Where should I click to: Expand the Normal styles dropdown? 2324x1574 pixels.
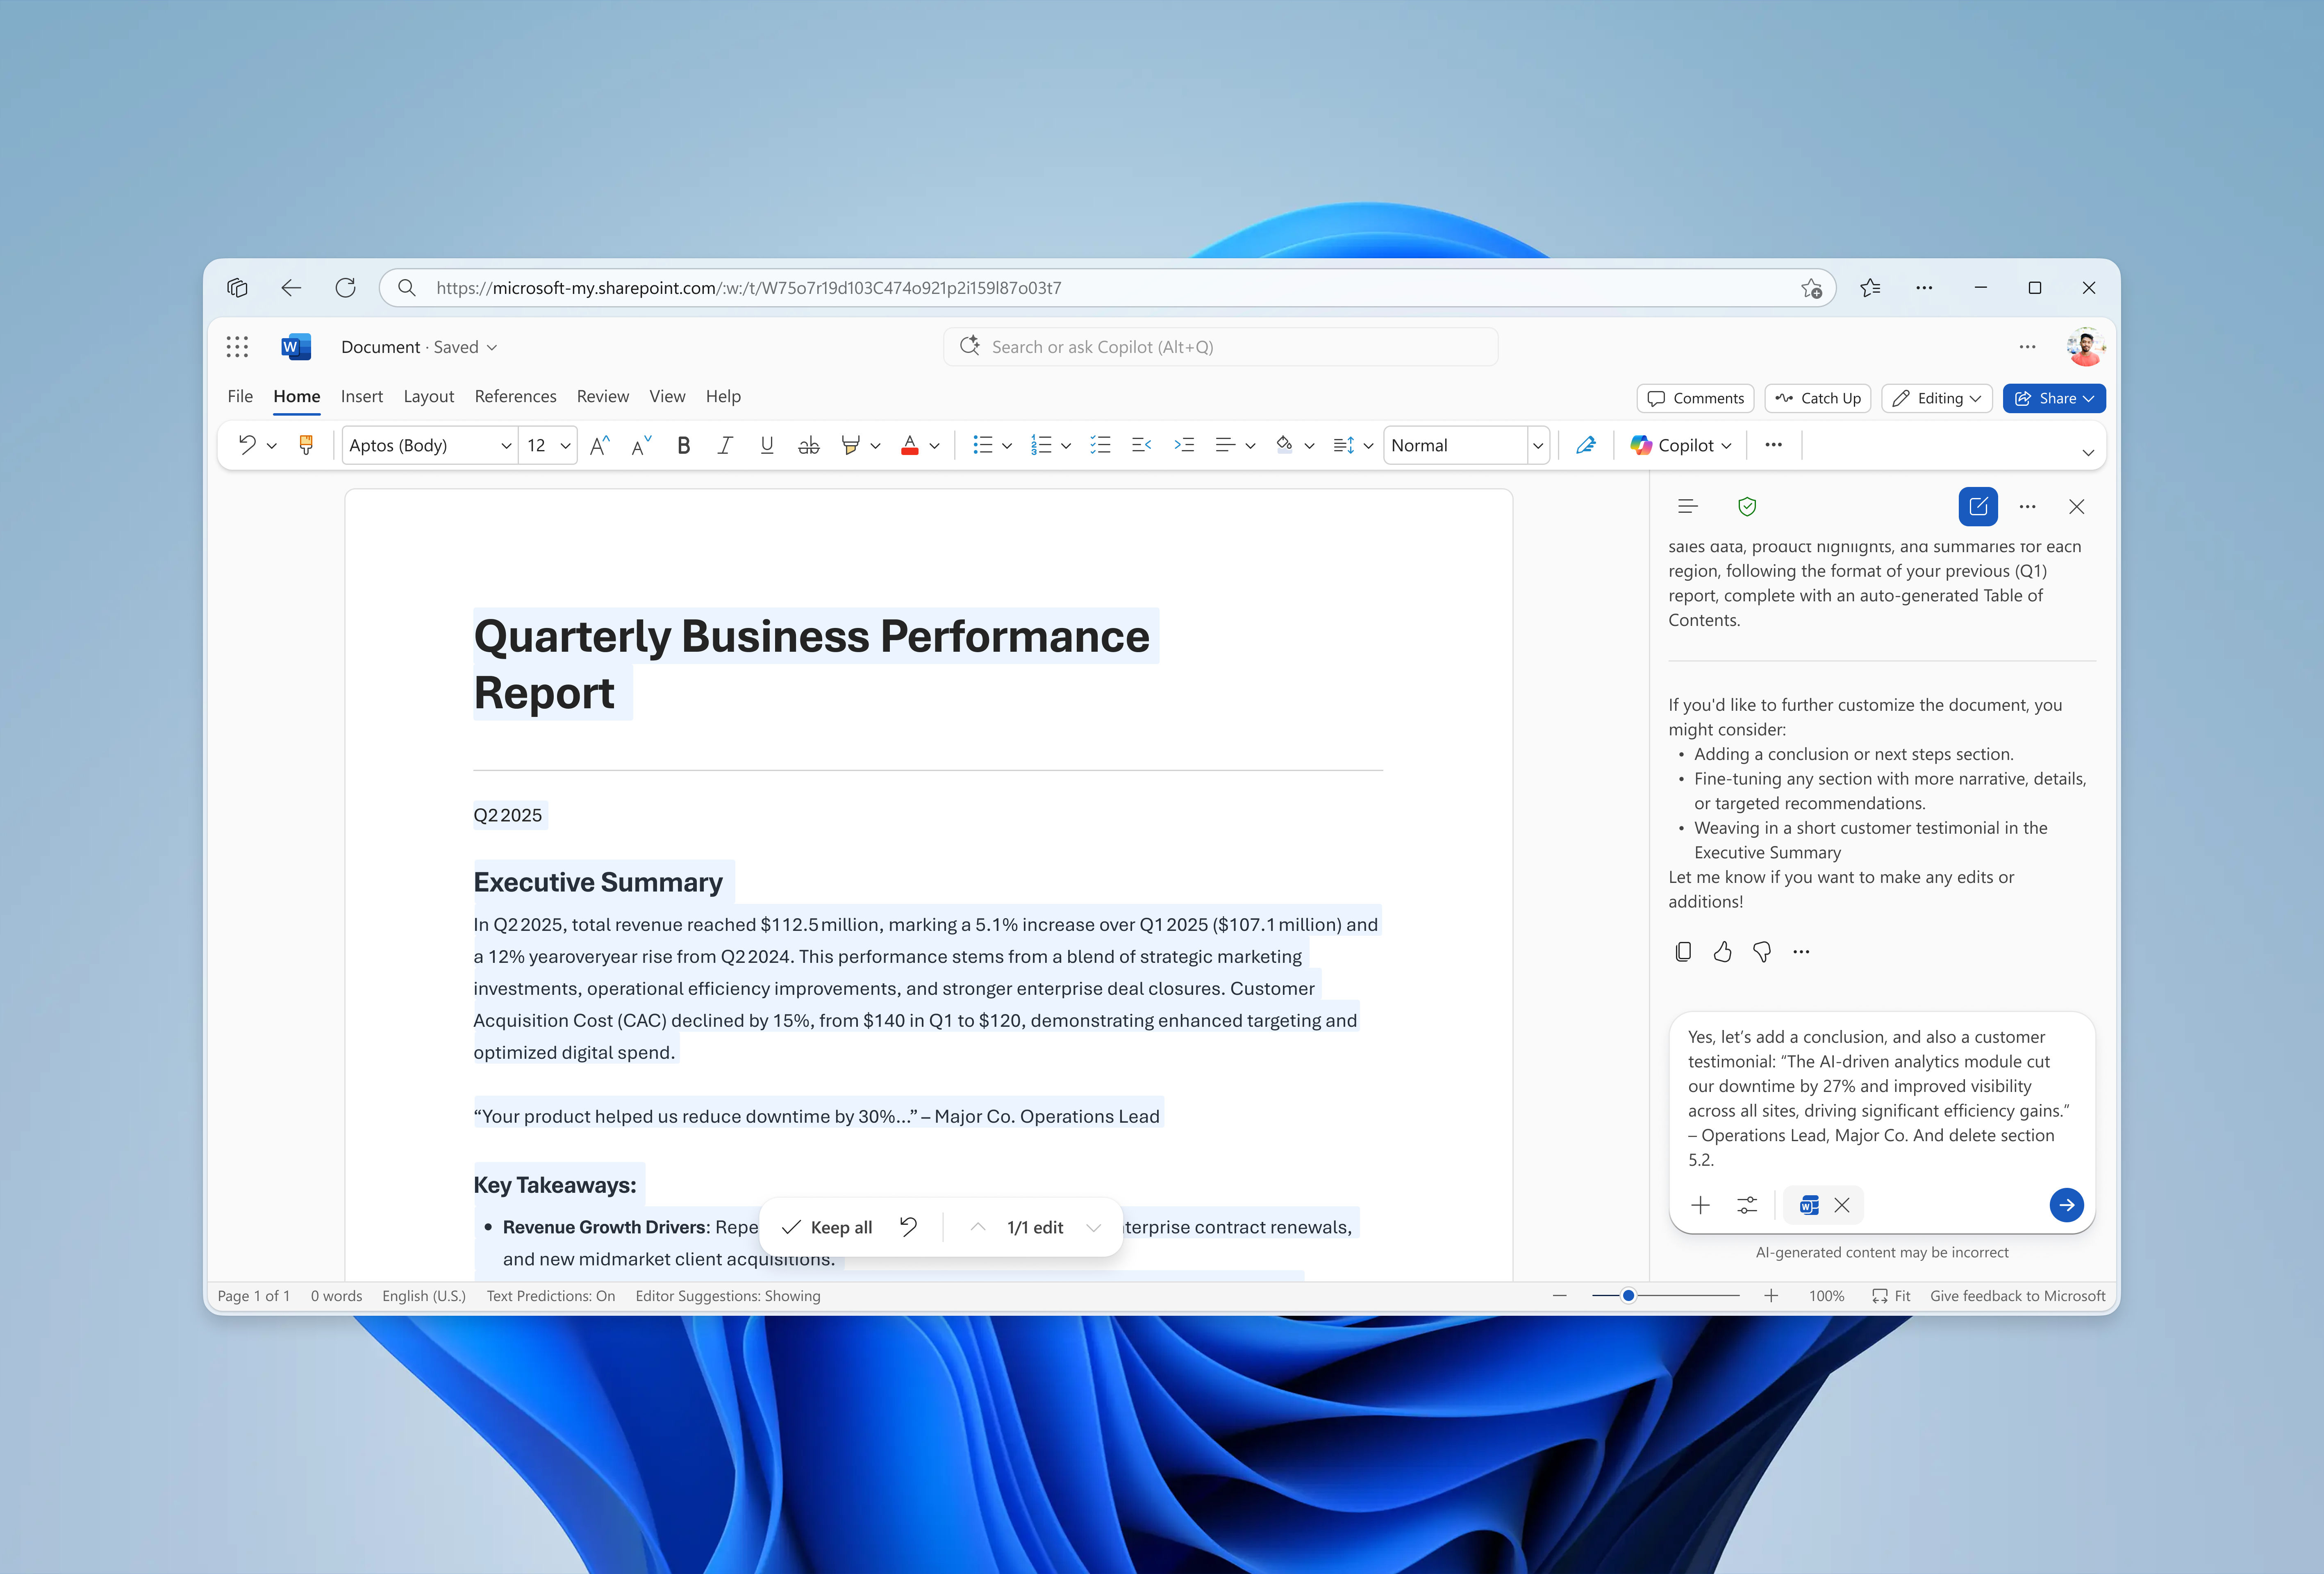1537,445
